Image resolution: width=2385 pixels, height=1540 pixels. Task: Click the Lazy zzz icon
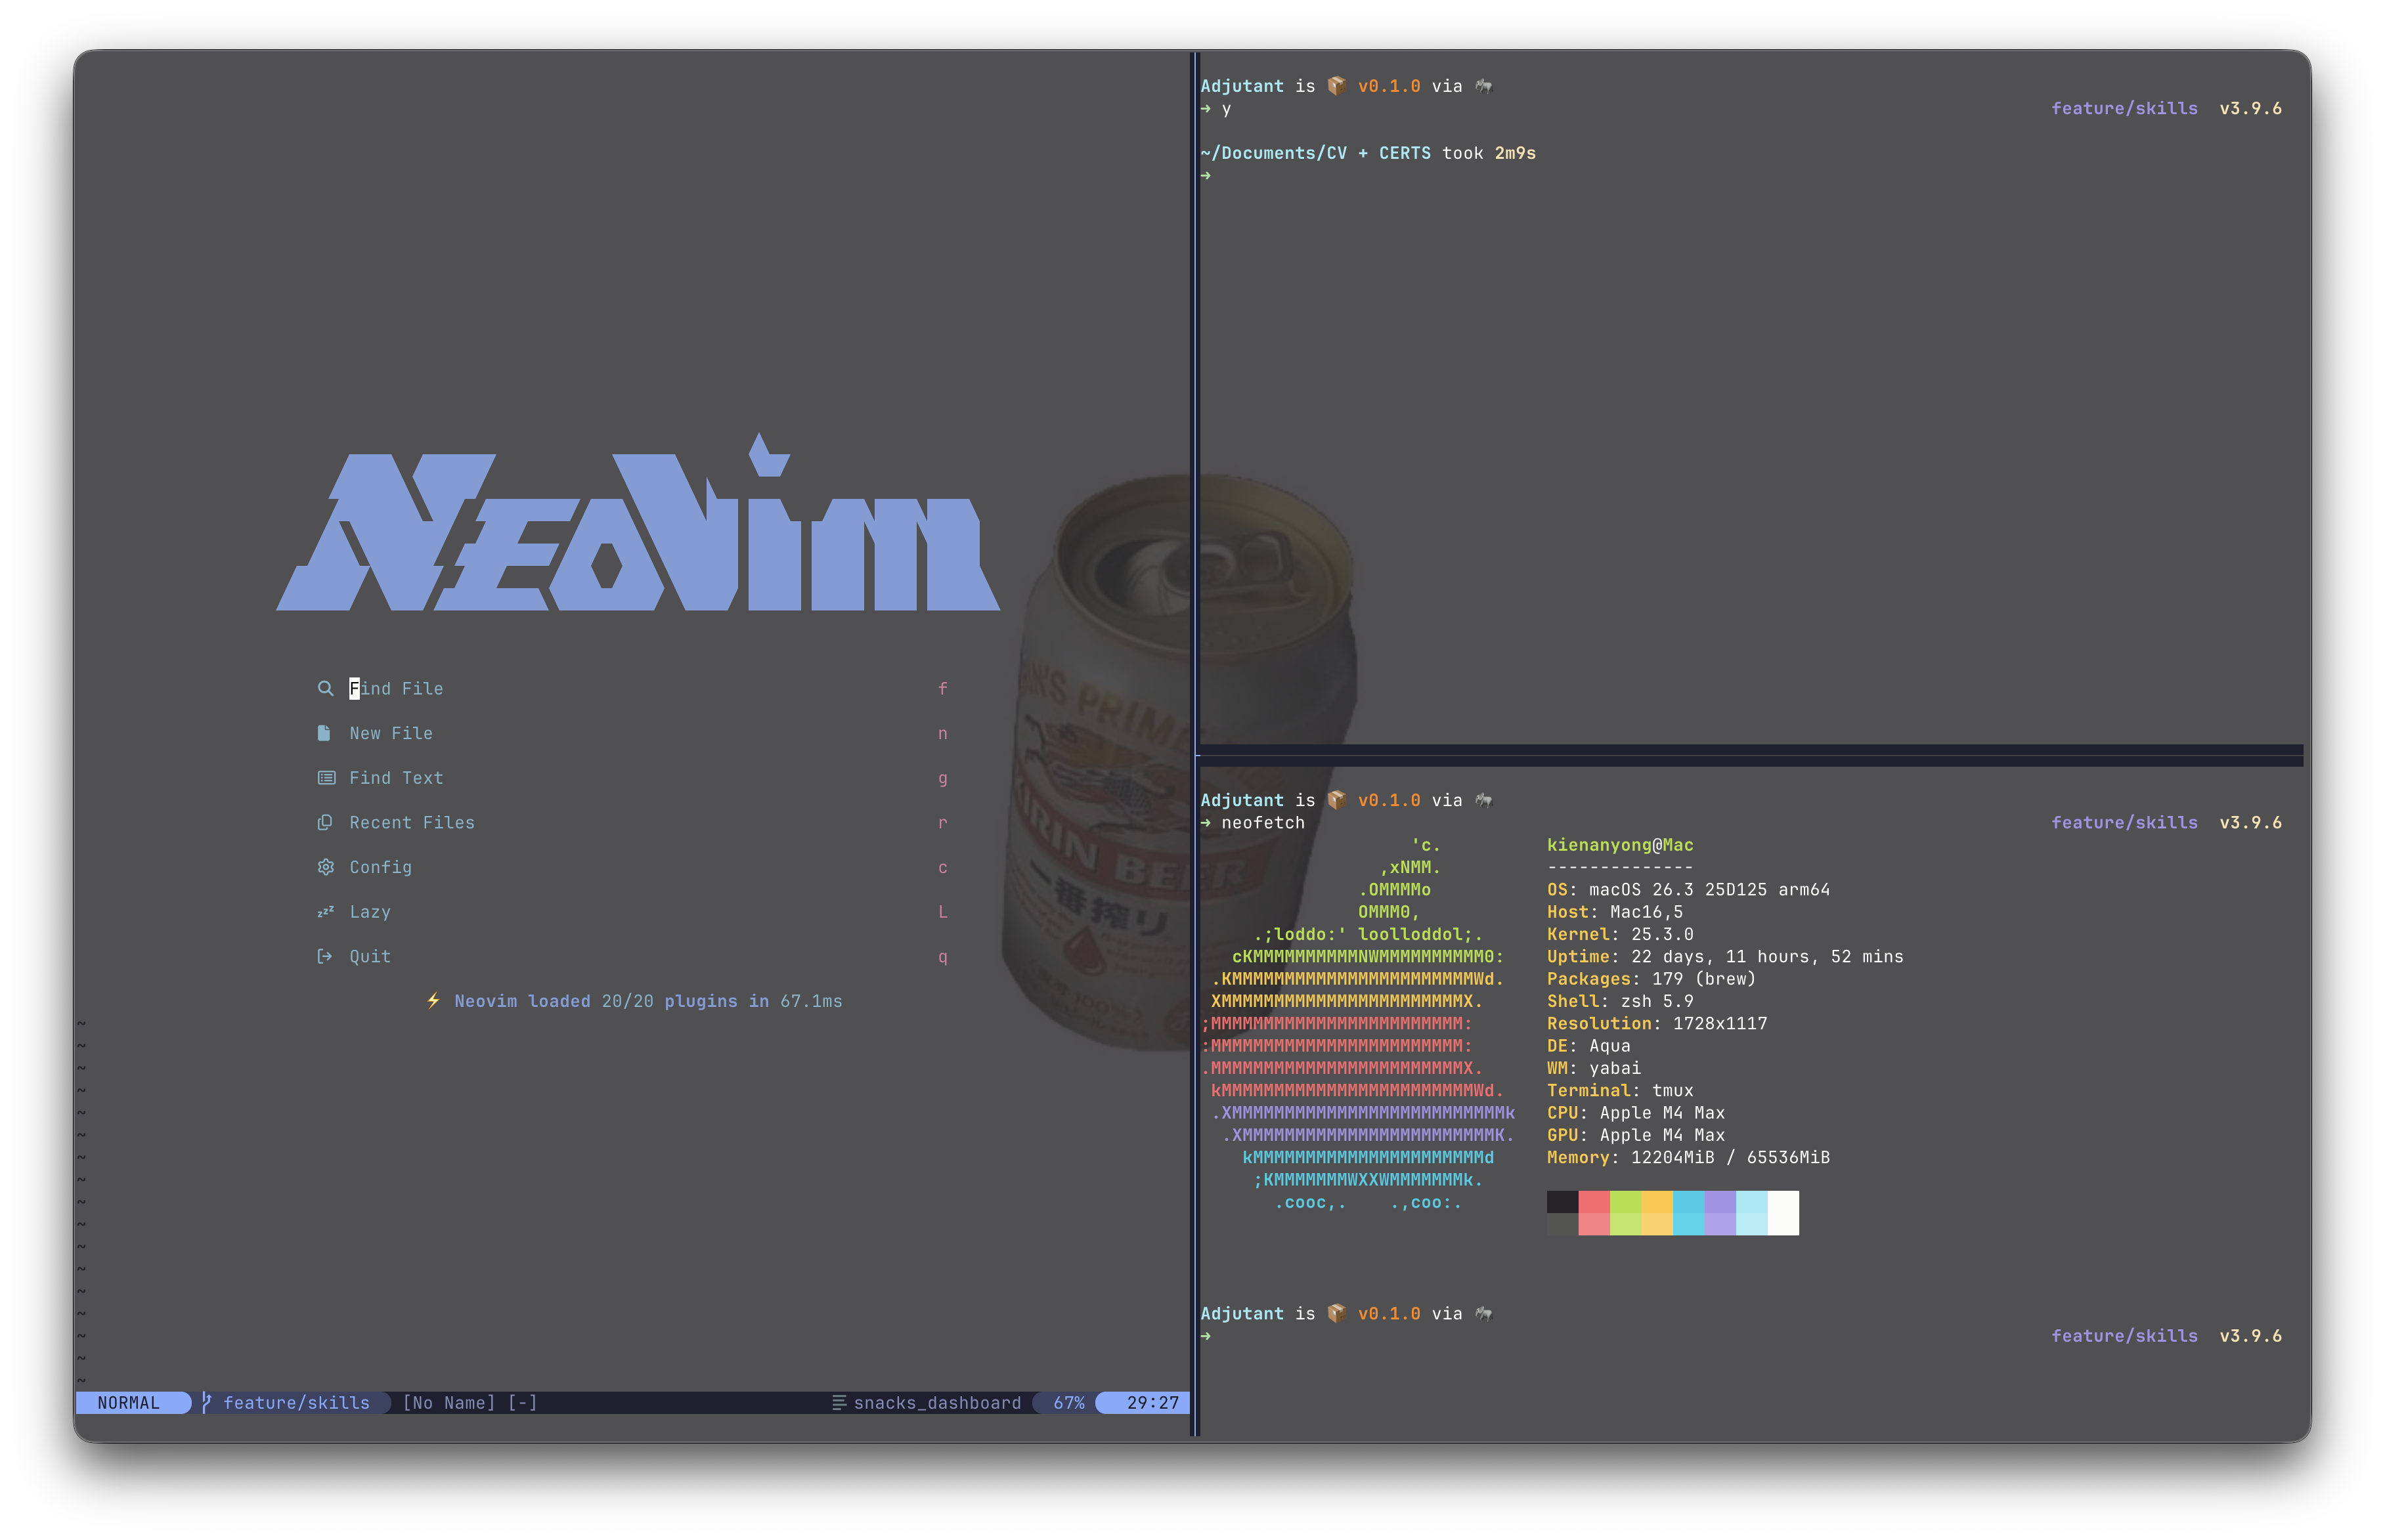tap(325, 912)
